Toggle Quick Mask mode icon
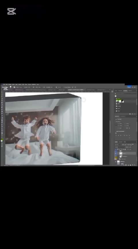This screenshot has height=249, width=138. [2, 144]
